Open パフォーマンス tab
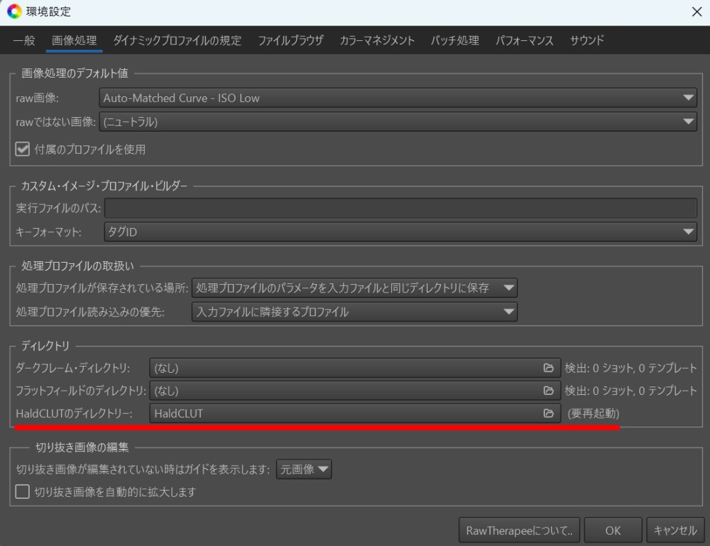This screenshot has height=546, width=710. point(524,40)
